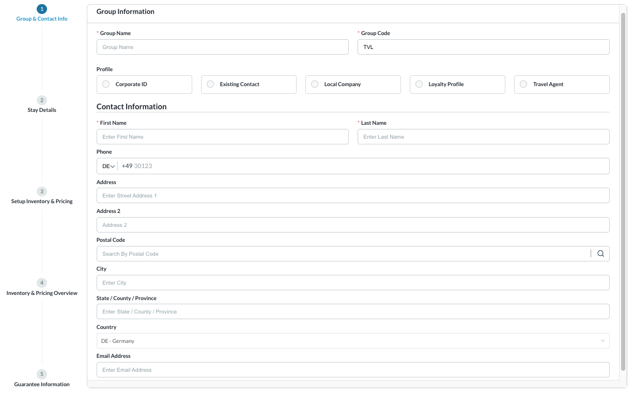Select the Local Company profile option

(x=314, y=84)
